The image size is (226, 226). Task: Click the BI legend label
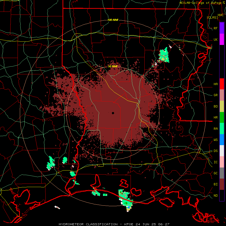click(215, 184)
